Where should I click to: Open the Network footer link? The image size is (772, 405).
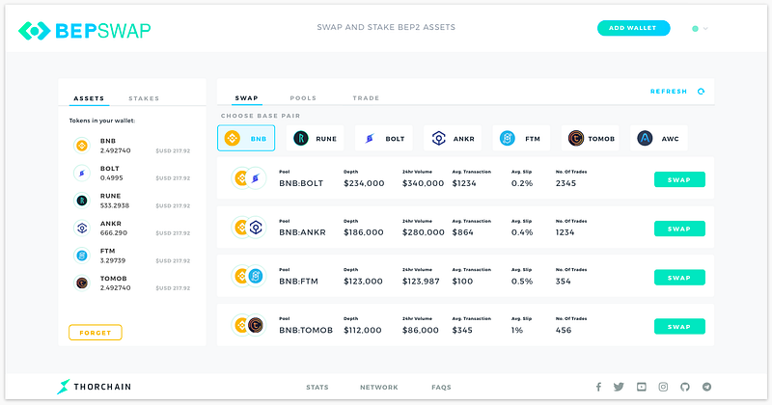(x=379, y=388)
